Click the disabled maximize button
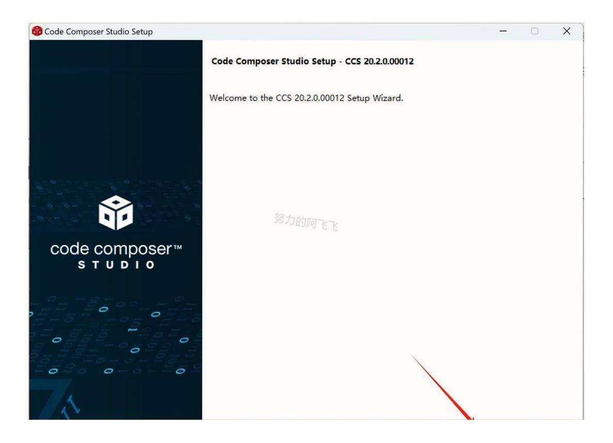613x443 pixels. 535,31
